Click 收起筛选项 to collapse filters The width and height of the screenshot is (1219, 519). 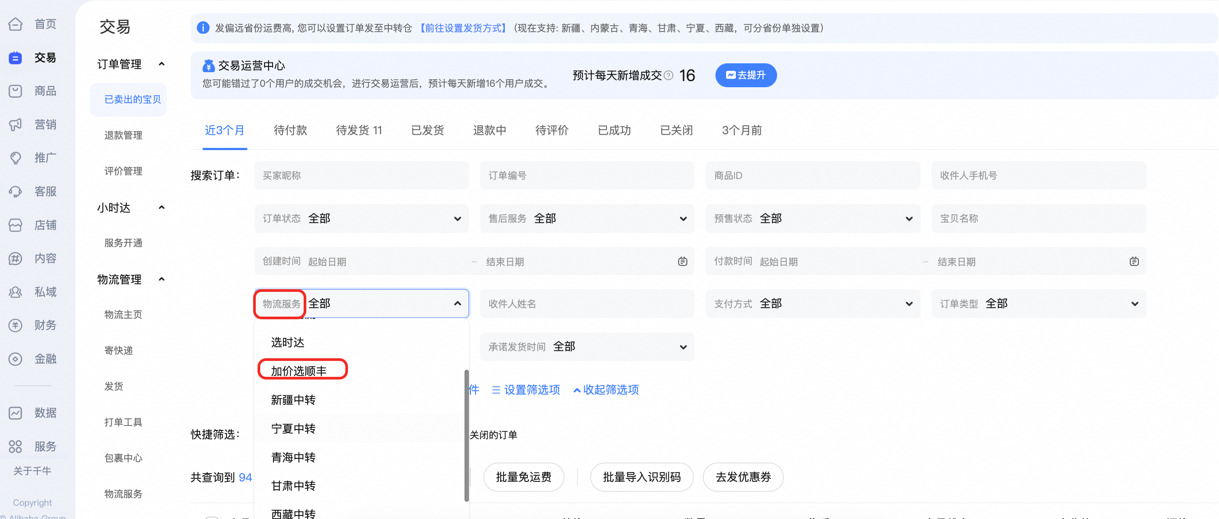tap(606, 390)
